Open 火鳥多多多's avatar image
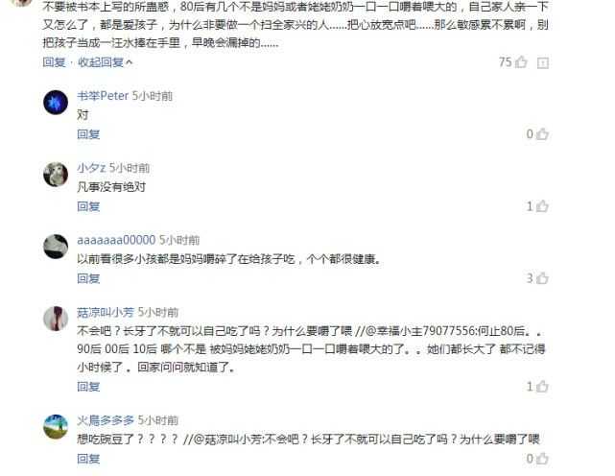This screenshot has height=476, width=615. (56, 426)
